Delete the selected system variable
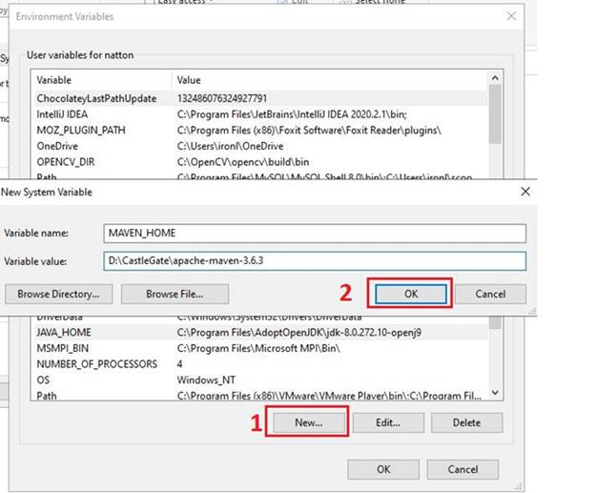 coord(466,422)
